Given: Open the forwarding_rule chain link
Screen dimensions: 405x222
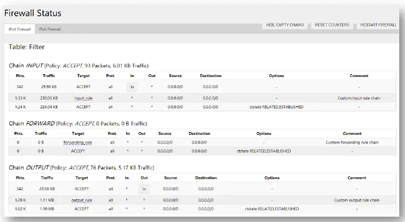Looking at the screenshot, I should pyautogui.click(x=78, y=143).
